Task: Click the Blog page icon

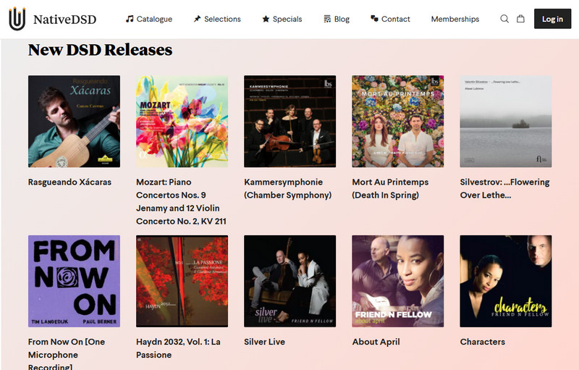Action: click(327, 19)
